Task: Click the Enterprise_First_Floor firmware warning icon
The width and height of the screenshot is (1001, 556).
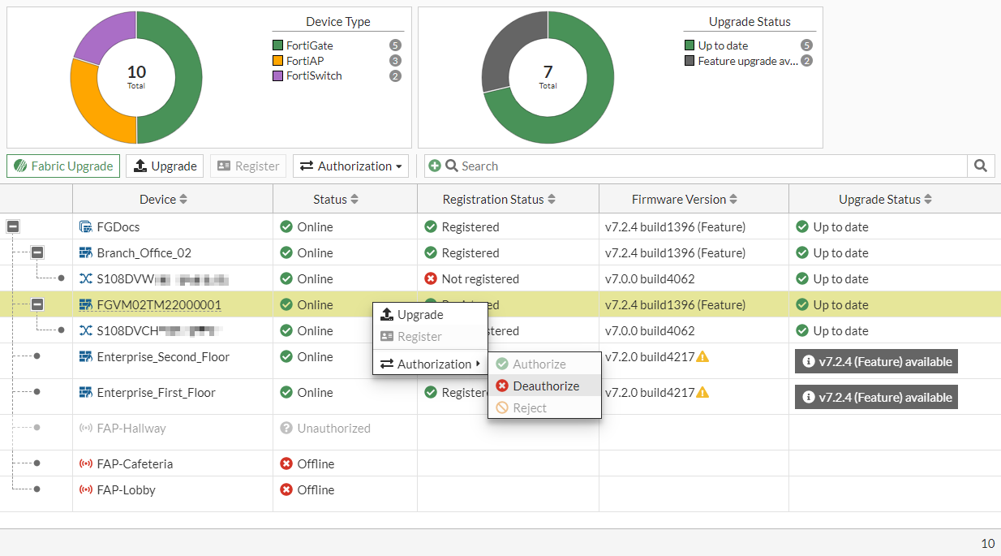Action: (x=702, y=392)
